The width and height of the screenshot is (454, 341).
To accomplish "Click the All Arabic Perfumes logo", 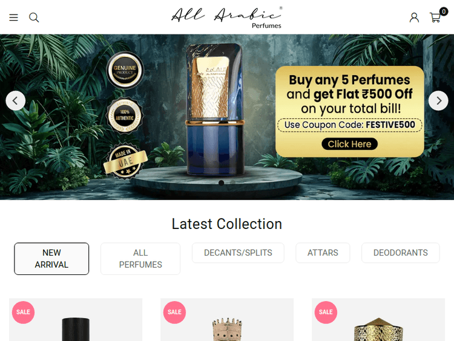I will click(227, 18).
